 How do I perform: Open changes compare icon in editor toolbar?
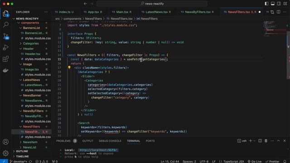point(272,12)
